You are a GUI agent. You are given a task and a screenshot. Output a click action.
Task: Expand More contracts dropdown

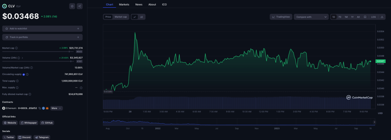57,108
